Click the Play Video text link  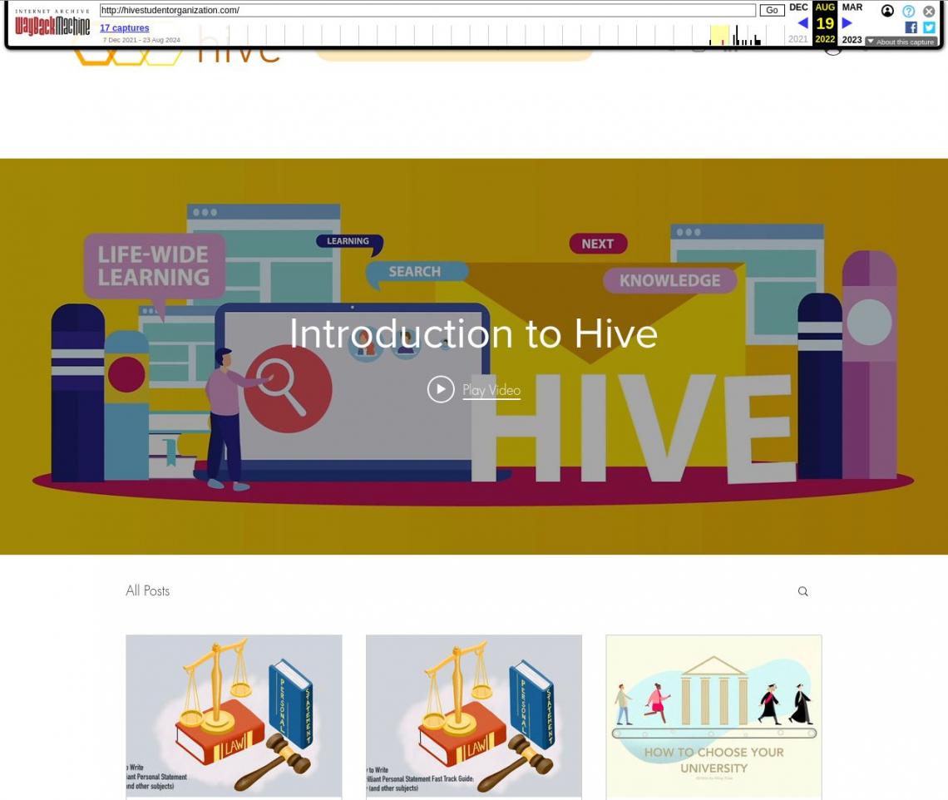click(491, 390)
